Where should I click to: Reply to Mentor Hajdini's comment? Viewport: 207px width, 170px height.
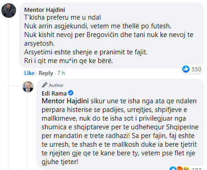click(x=46, y=73)
